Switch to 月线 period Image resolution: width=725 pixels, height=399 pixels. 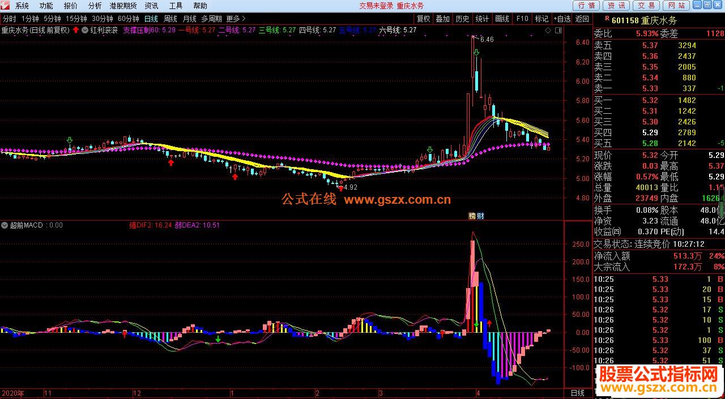[189, 18]
